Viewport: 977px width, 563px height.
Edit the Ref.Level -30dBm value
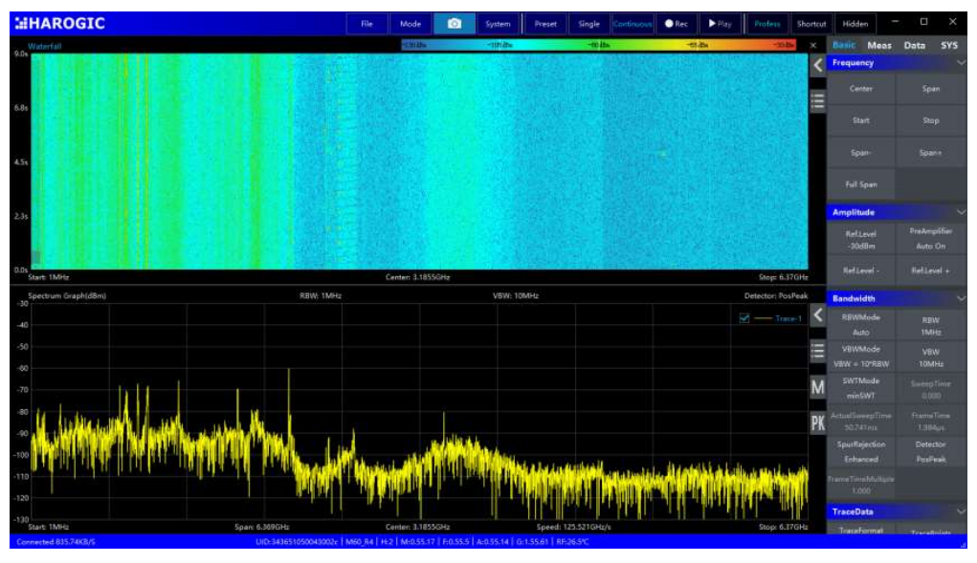(861, 240)
